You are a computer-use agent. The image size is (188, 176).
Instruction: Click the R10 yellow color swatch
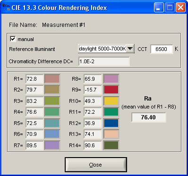click(x=111, y=101)
